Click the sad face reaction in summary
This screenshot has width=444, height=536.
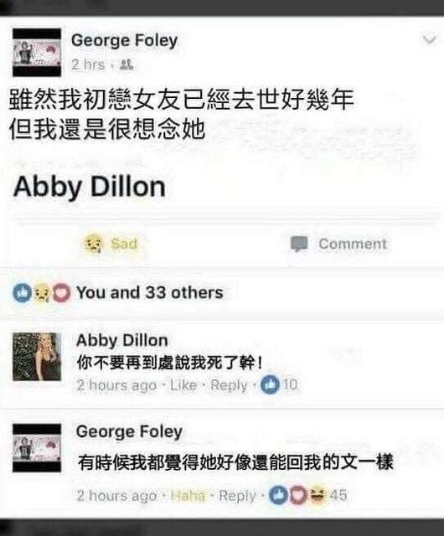point(42,293)
